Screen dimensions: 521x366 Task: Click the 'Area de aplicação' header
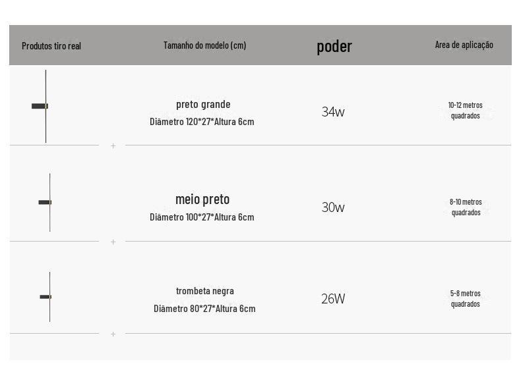pos(464,45)
